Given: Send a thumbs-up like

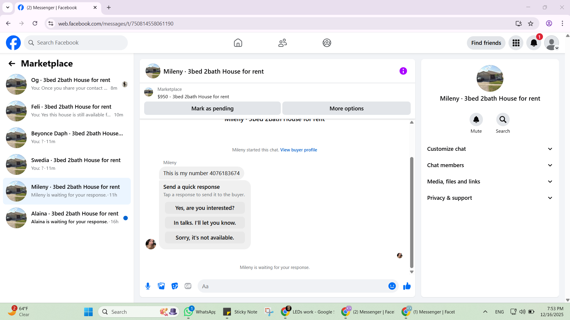Looking at the screenshot, I should click(x=407, y=286).
